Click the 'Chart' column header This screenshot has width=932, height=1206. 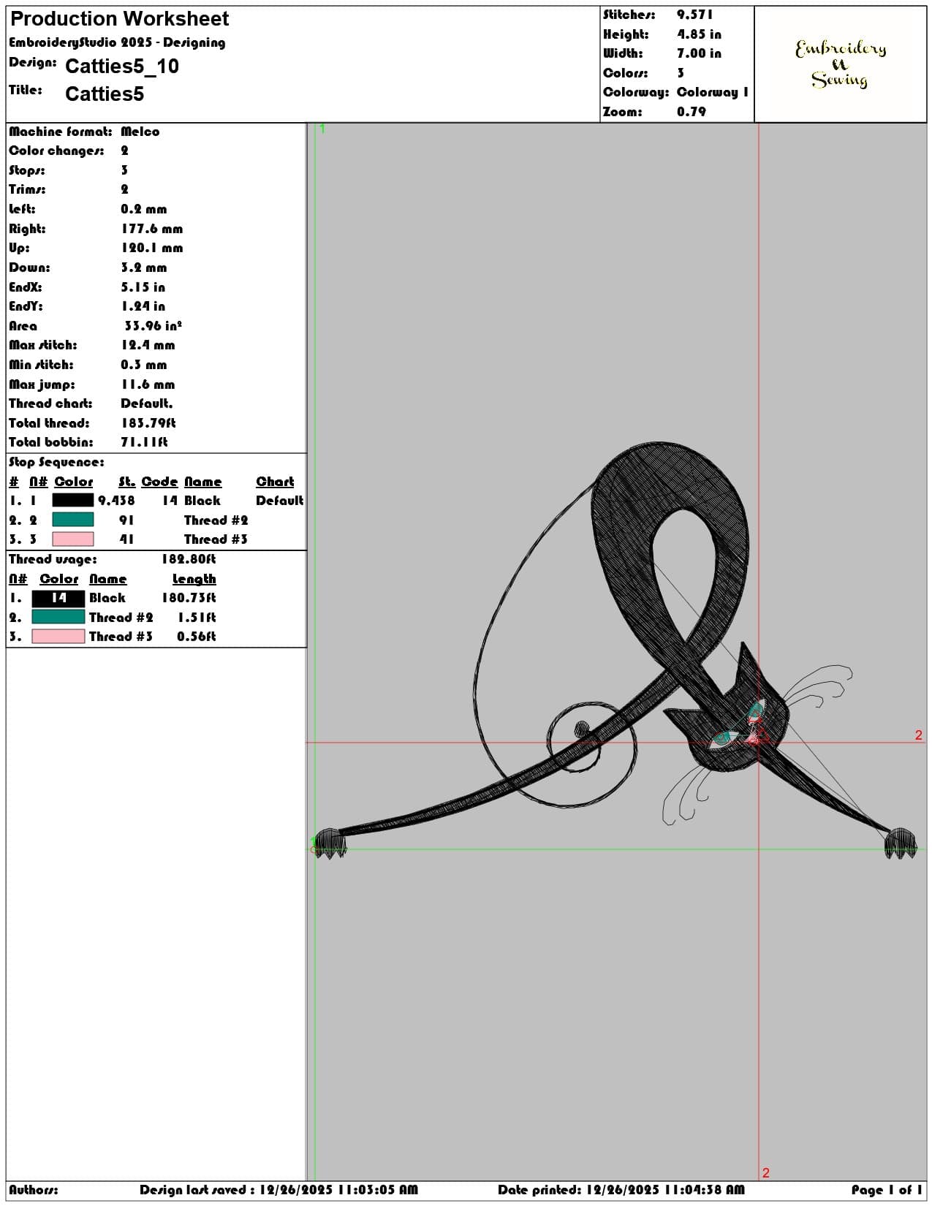(x=275, y=482)
